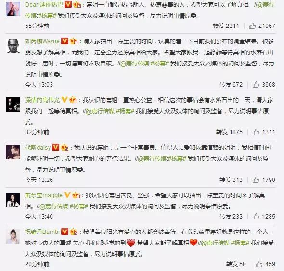Like 深情的高伟光's post with 1311 likes
The image size is (284, 271).
click(256, 132)
